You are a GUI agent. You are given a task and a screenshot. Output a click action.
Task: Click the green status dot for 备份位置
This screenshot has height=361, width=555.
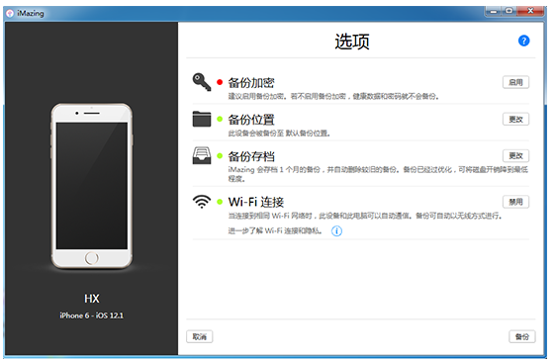(x=220, y=119)
